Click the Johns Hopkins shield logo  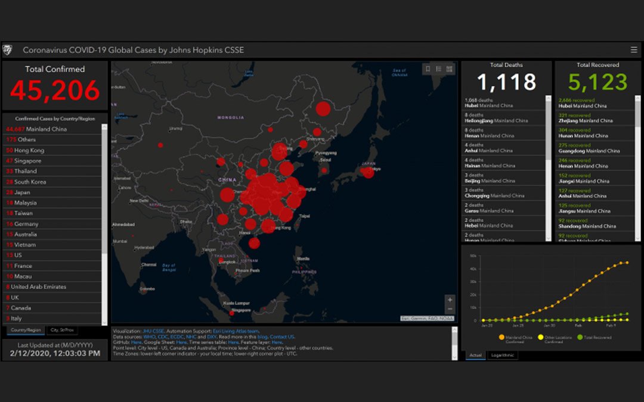tap(7, 50)
